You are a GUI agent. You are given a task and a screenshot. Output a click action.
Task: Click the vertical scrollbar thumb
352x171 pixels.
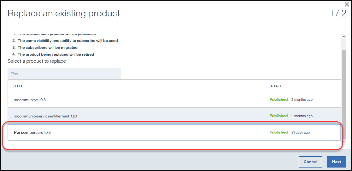point(344,95)
